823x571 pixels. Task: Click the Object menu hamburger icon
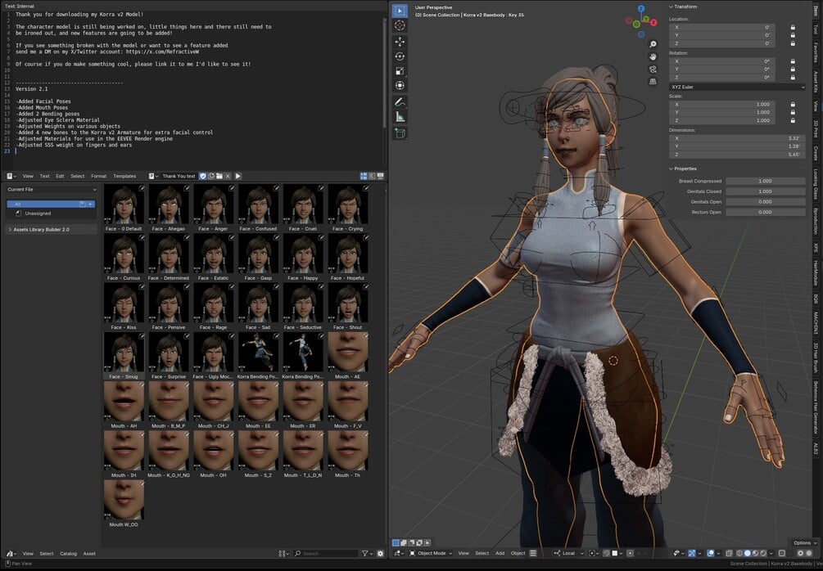point(533,553)
